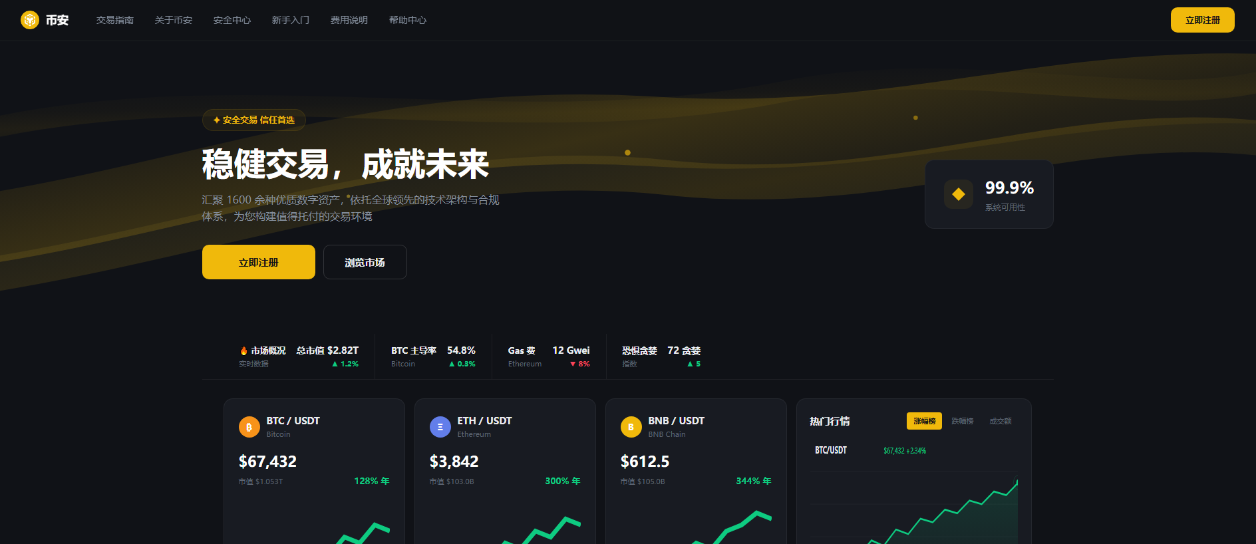
Task: Click the 72 贪婪 value
Action: (684, 350)
